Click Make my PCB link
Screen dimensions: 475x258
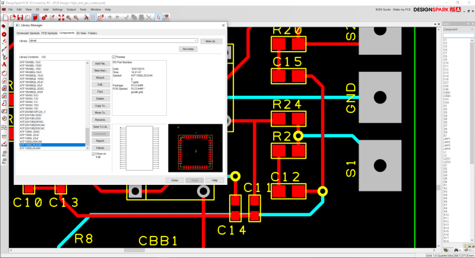[x=401, y=10]
